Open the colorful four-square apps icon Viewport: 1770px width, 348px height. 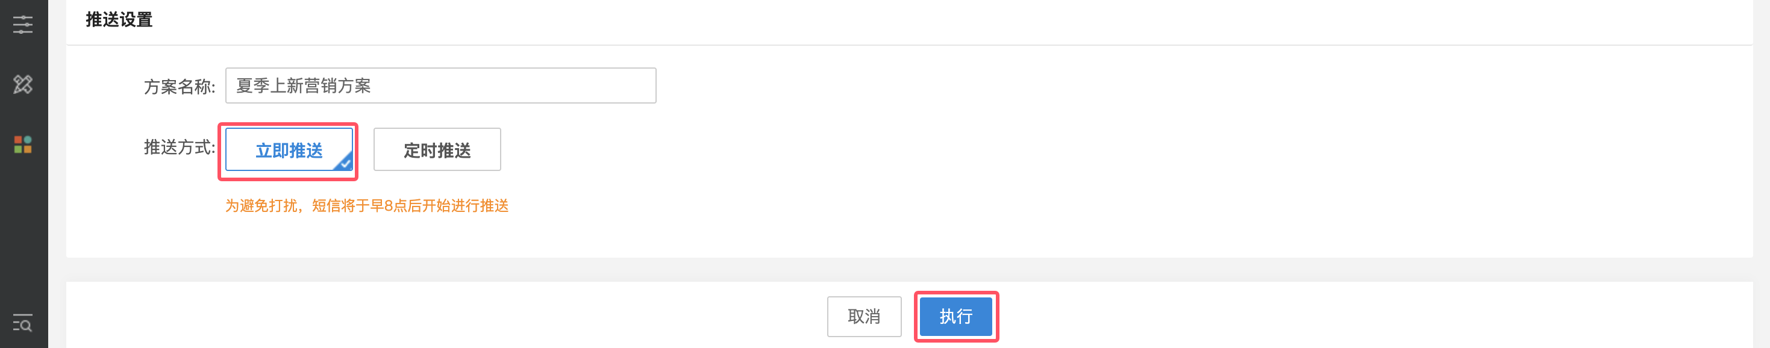23,145
